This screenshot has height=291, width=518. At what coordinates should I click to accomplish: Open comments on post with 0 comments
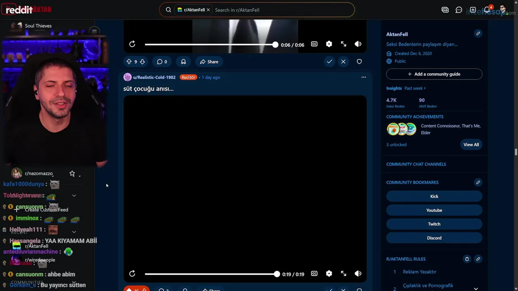[x=162, y=62]
